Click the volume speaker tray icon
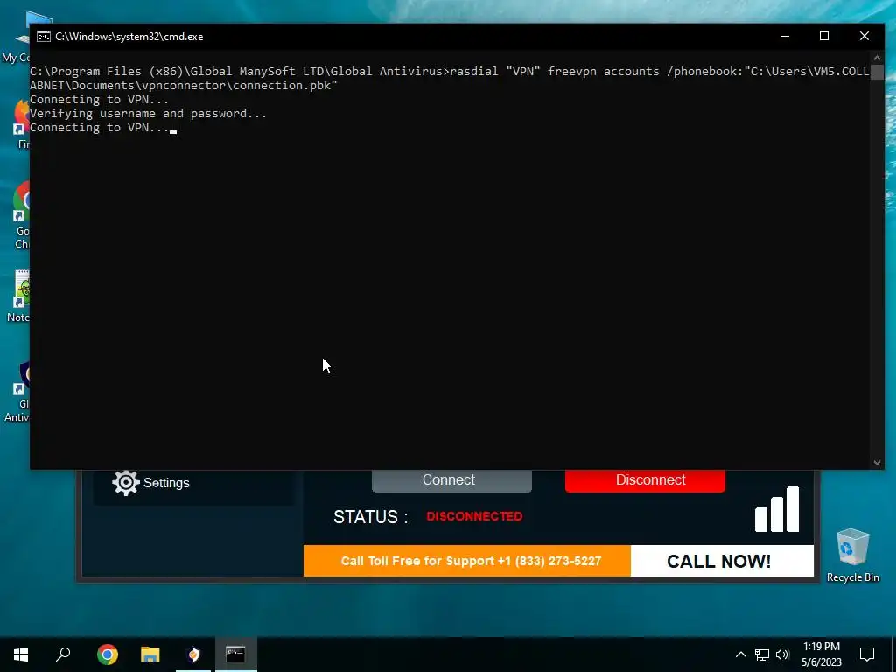 [782, 654]
